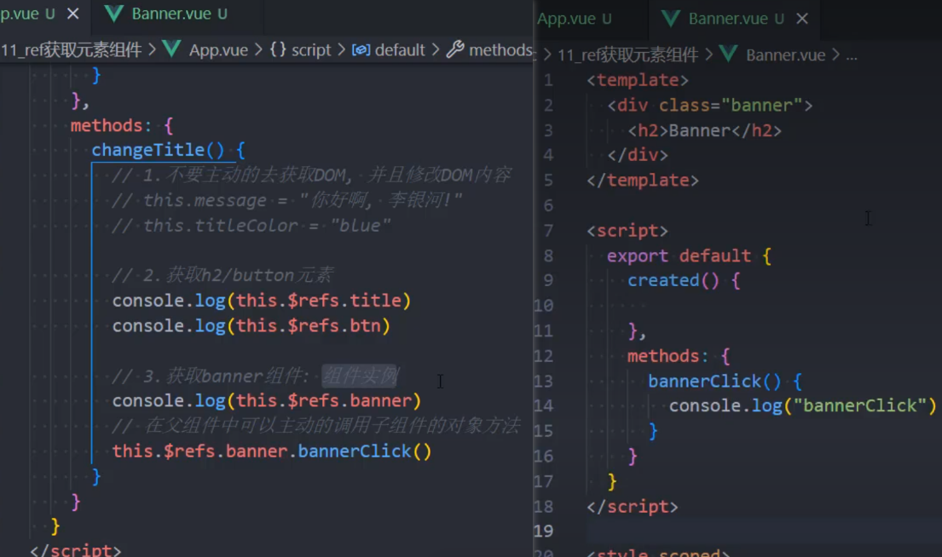Click opening <template> tag in Banner.vue
The height and width of the screenshot is (557, 942).
point(638,80)
